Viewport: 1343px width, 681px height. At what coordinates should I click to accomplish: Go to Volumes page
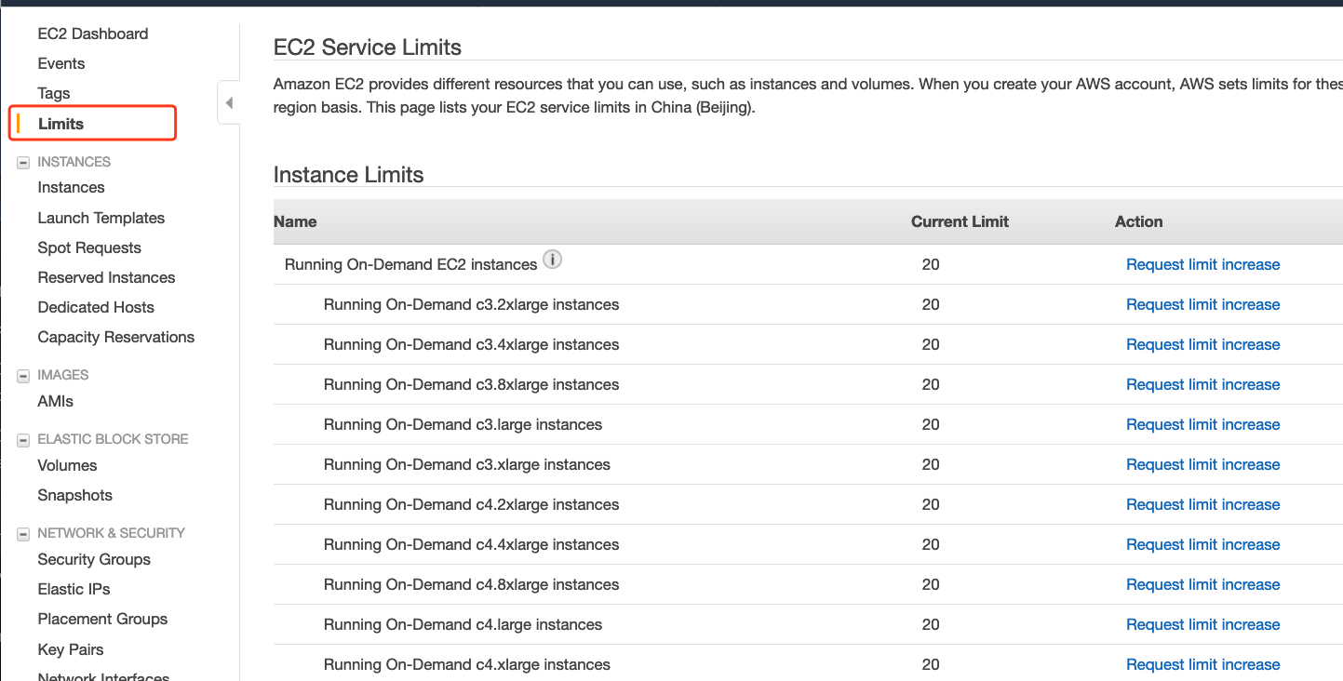(67, 465)
